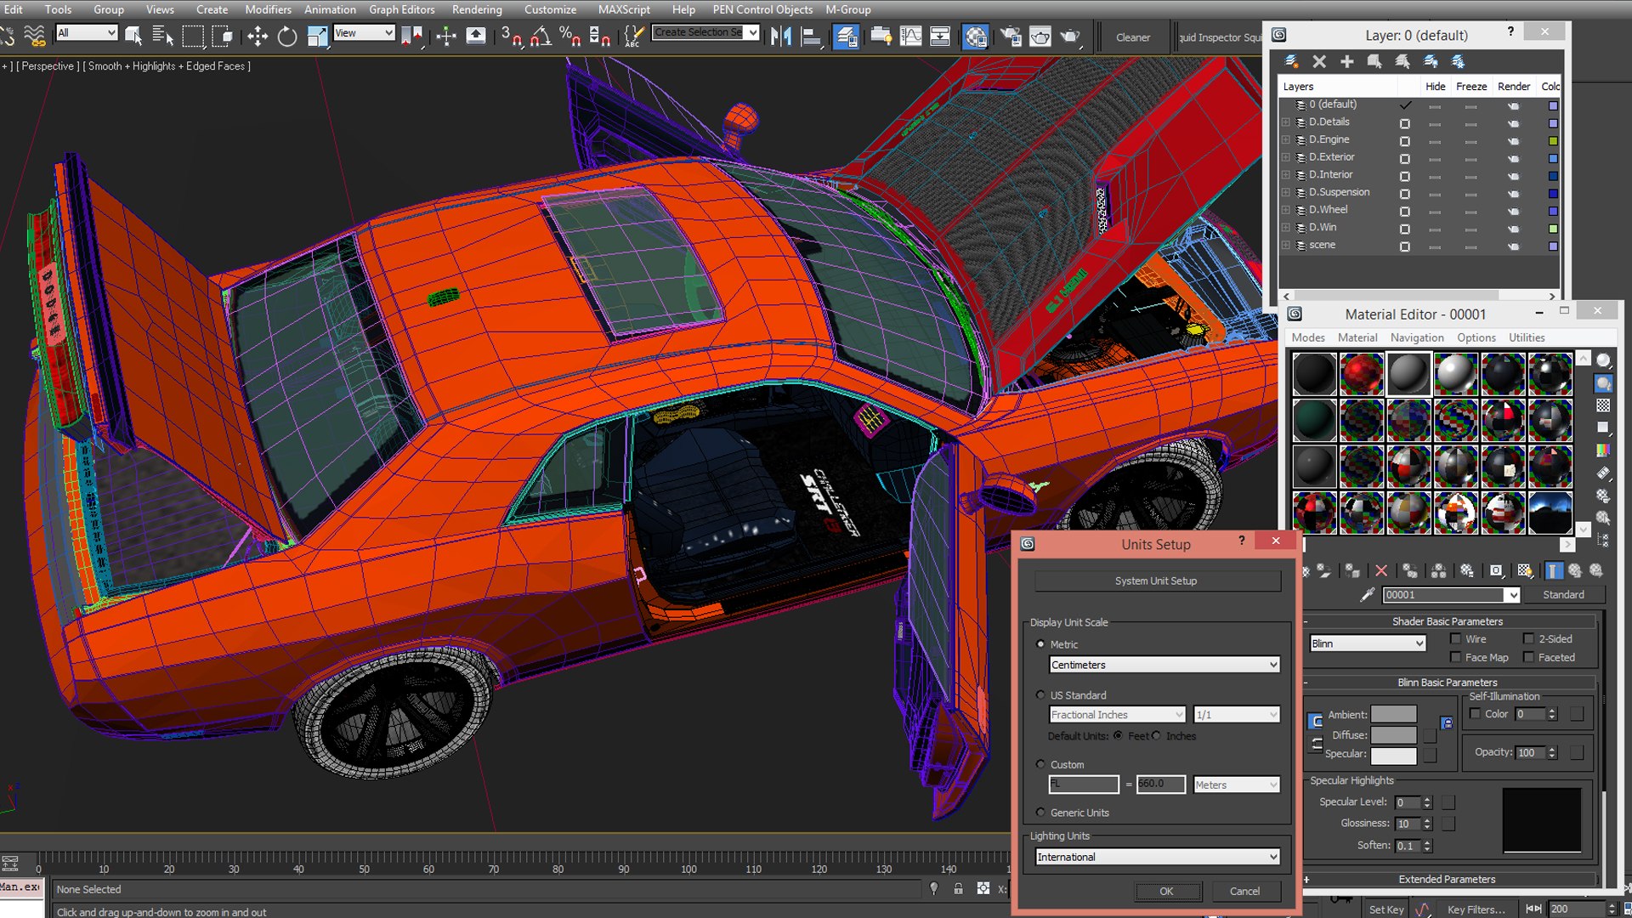Check the Faceted option
The height and width of the screenshot is (918, 1632).
point(1528,658)
